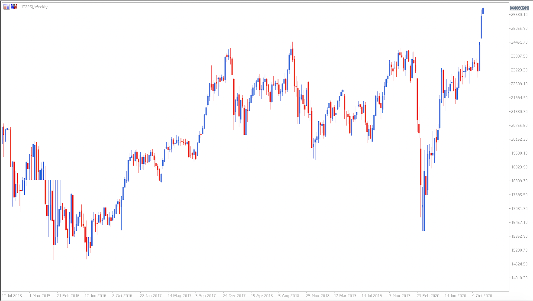Click the 21380.70 price scale label
This screenshot has width=533, height=301.
tap(519, 112)
